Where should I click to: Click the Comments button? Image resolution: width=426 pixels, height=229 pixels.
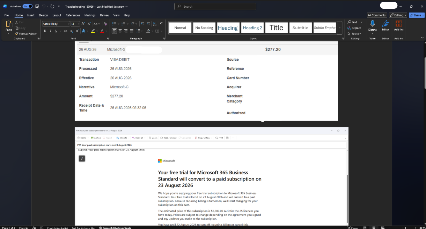tap(377, 15)
